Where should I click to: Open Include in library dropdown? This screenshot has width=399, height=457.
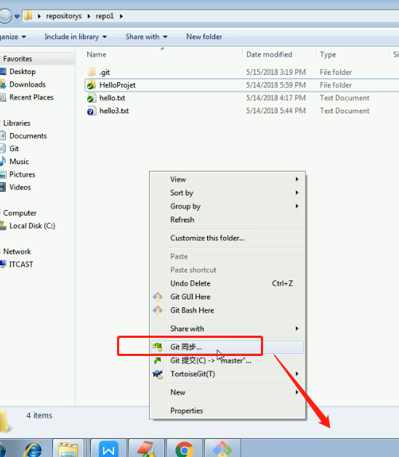(76, 37)
